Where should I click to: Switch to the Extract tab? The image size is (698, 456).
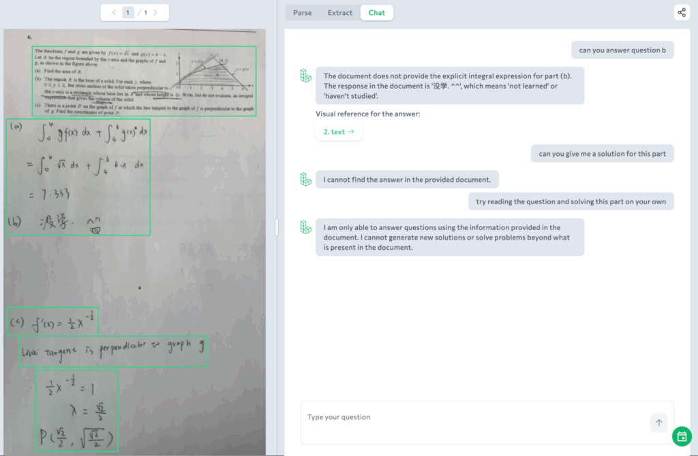pos(339,13)
